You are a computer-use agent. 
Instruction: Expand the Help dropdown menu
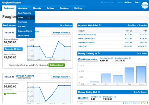tap(137, 2)
